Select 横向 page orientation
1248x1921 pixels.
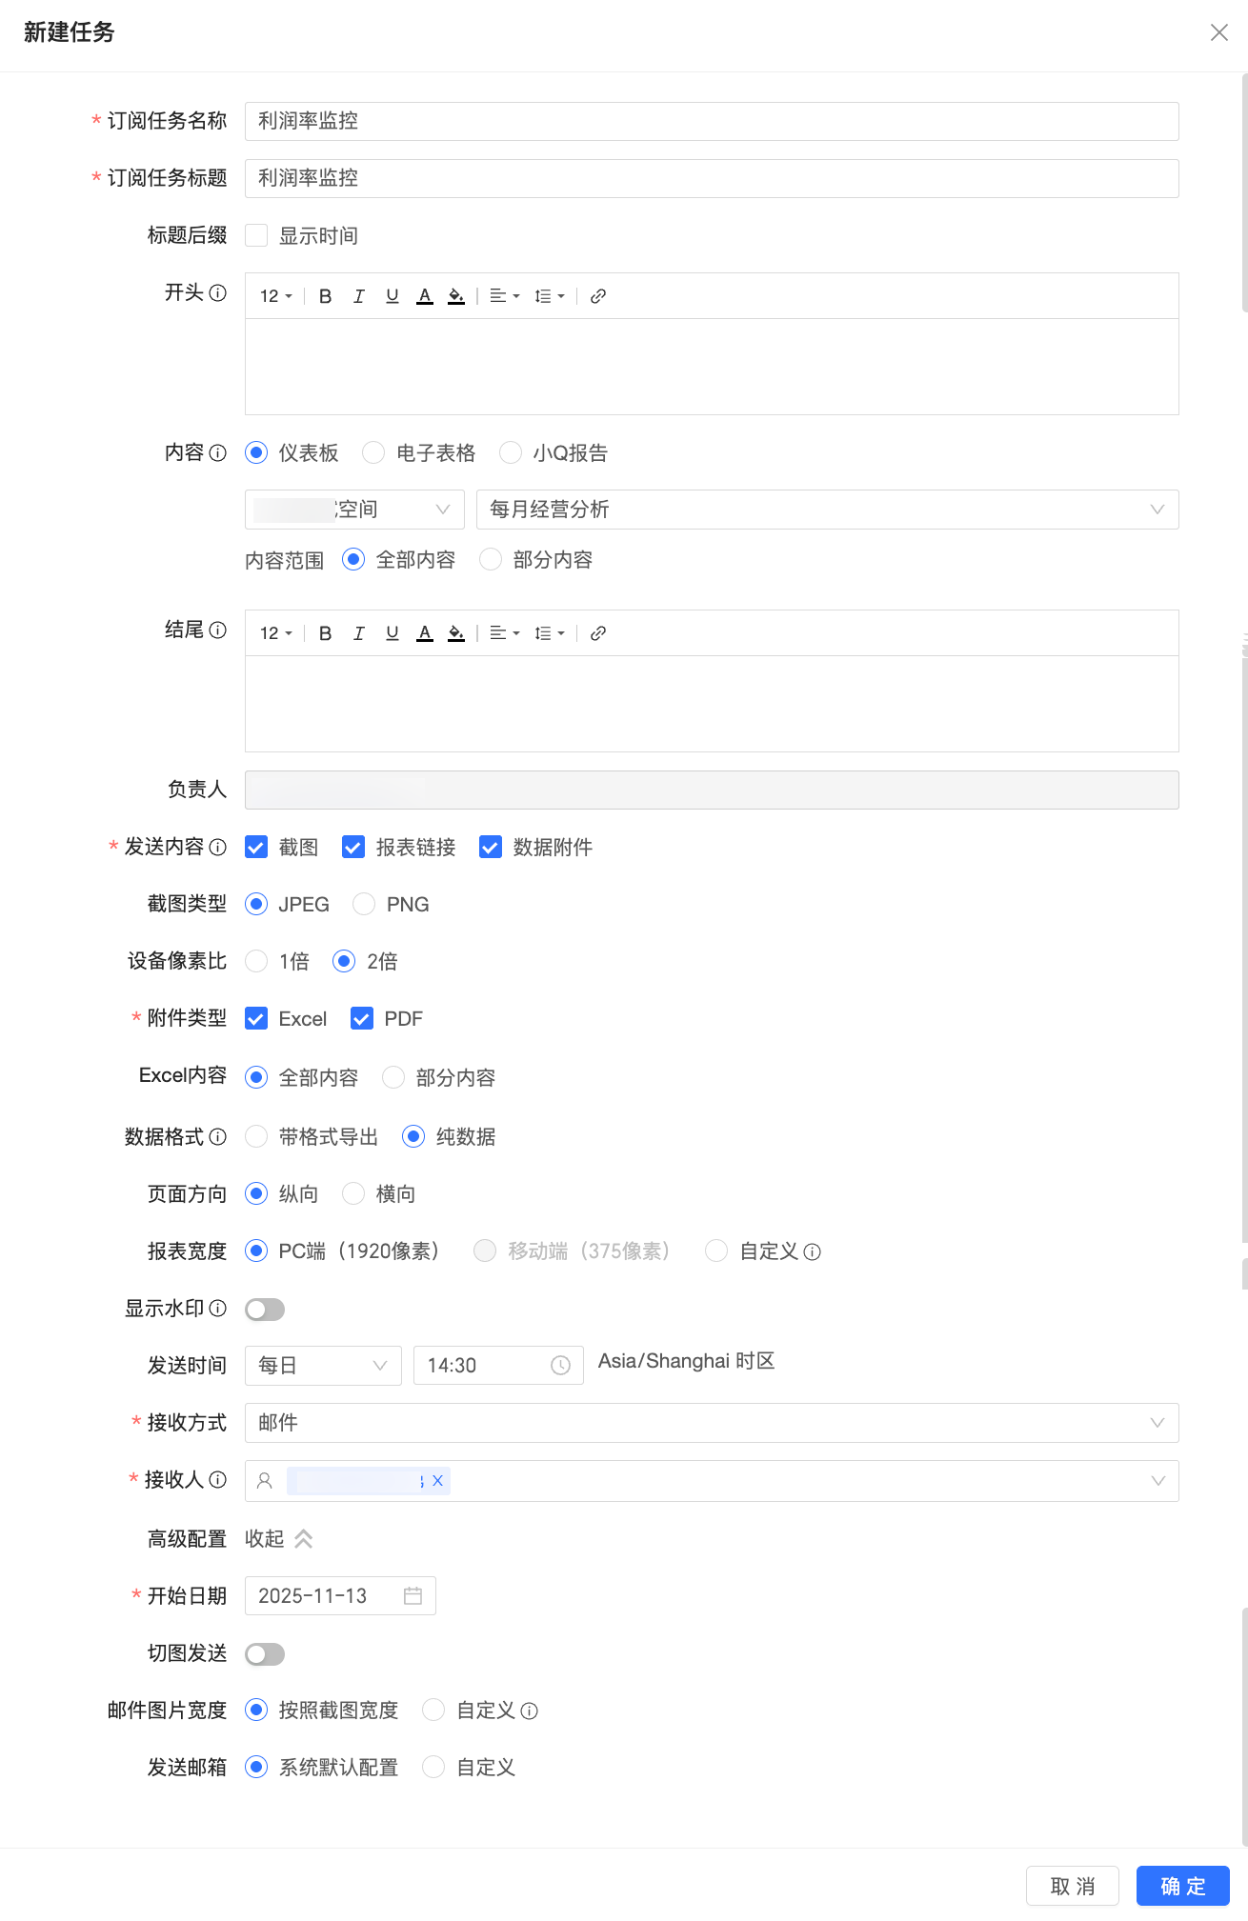(353, 1193)
